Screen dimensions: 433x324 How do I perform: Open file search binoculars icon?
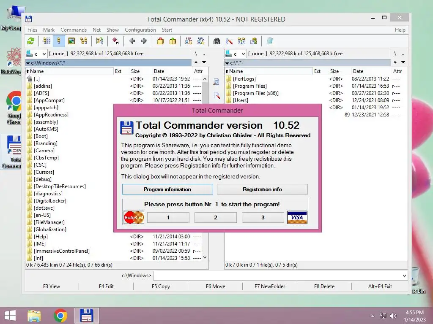pos(217,41)
